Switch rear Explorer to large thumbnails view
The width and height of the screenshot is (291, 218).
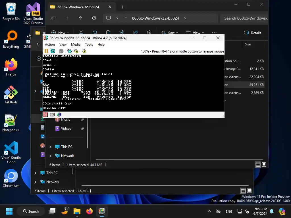249,191
